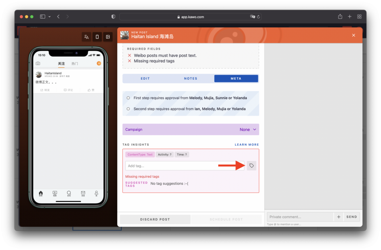381x250 pixels.
Task: Toggle the Safari sidebar icon
Action: pyautogui.click(x=42, y=16)
